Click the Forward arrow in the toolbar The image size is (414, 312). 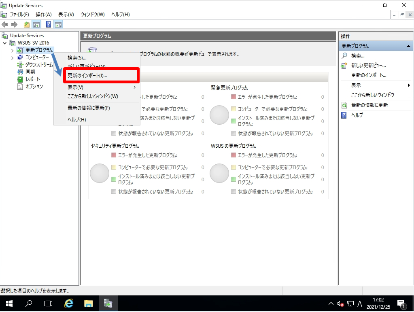(14, 25)
